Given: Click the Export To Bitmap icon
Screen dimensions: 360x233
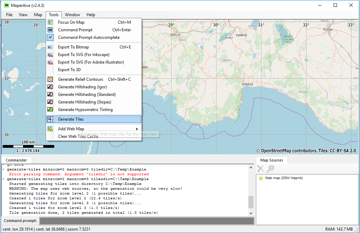Looking at the screenshot, I should coord(50,47).
